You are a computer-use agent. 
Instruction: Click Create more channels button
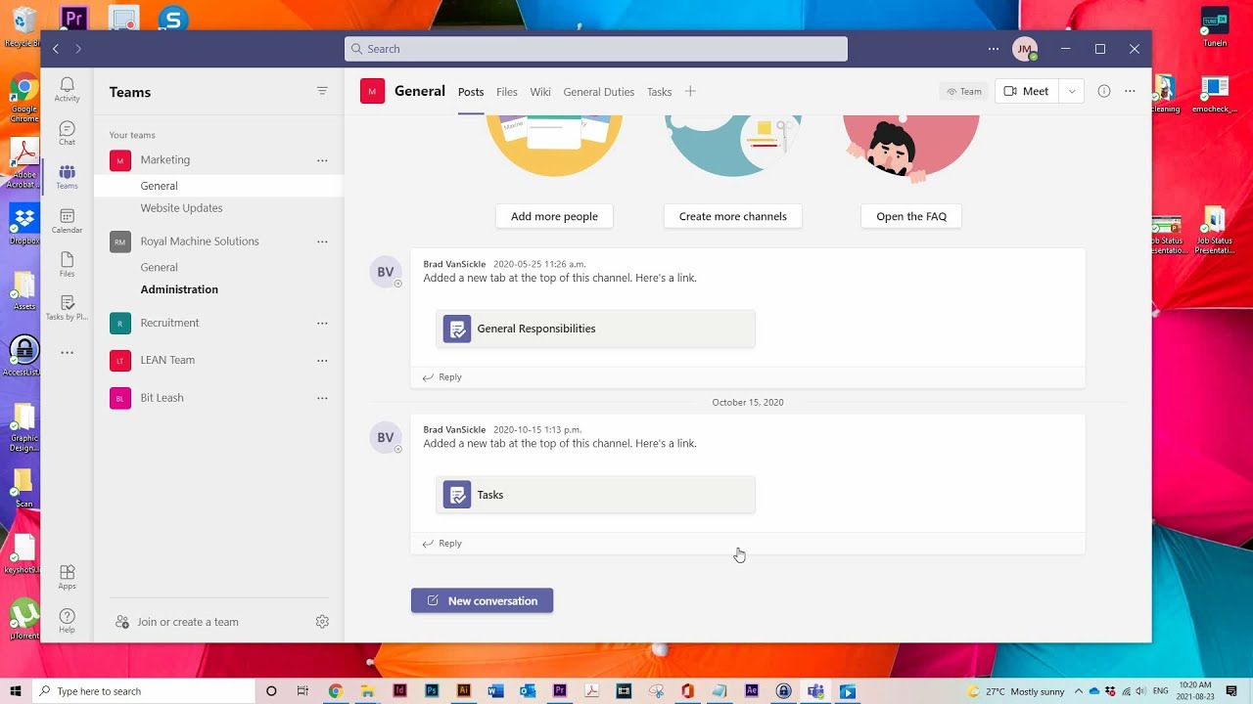[732, 216]
